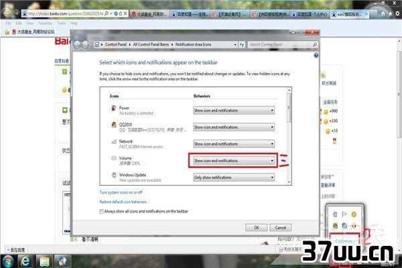This screenshot has width=402, height=268.
Task: Switch to the 天津赶集网 browser tab
Action: (230, 14)
